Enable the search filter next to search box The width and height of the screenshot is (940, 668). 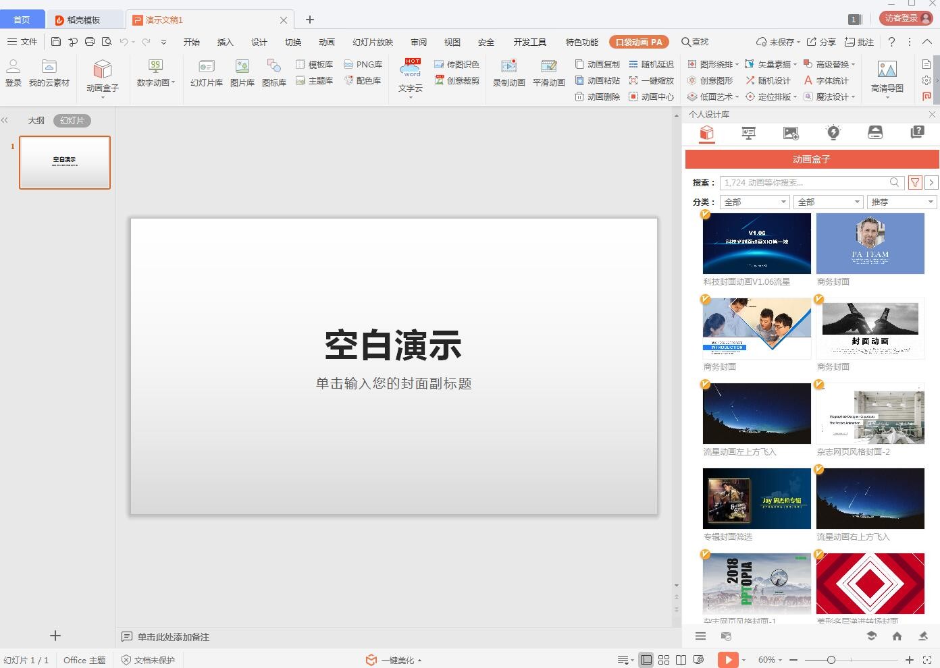tap(915, 182)
